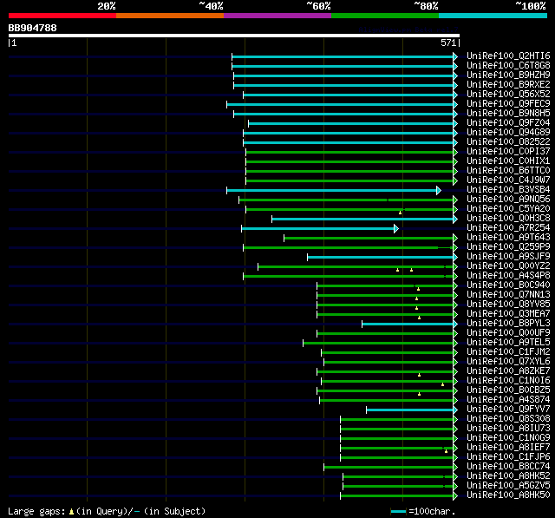The width and height of the screenshot is (555, 518).
Task: Click the UniRef100_A7R254 label
Action: (x=508, y=228)
